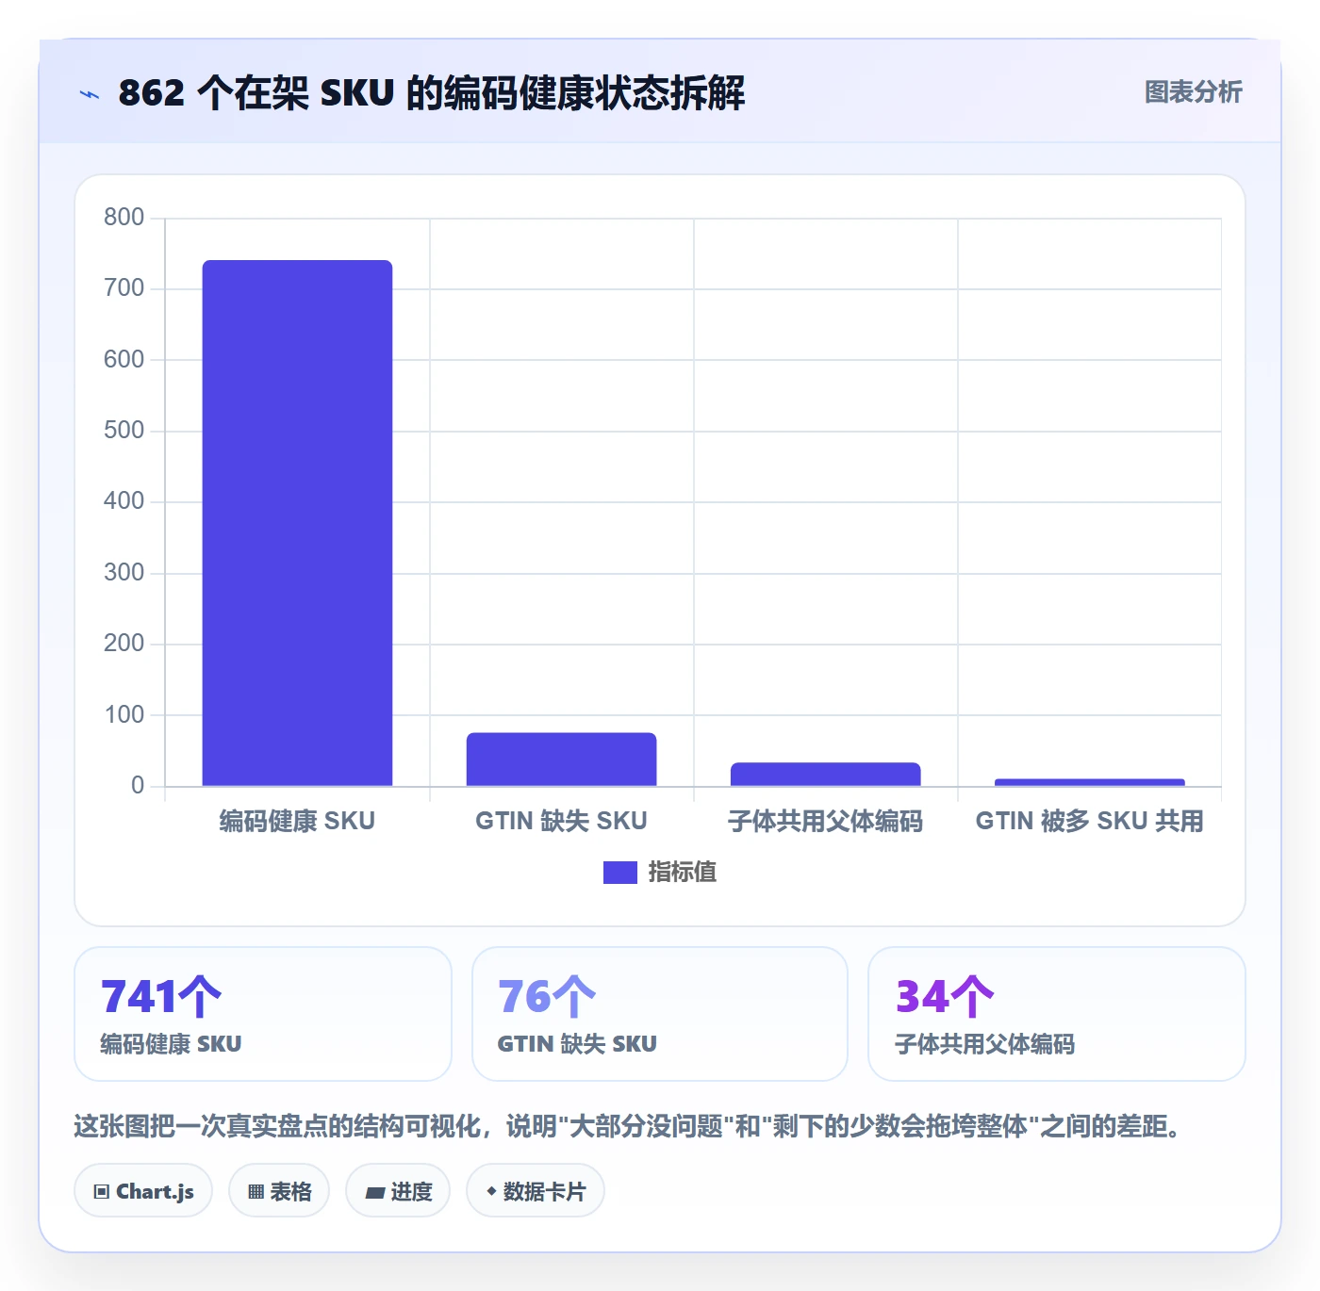
Task: Select the Chart.js tag chip
Action: point(143,1191)
